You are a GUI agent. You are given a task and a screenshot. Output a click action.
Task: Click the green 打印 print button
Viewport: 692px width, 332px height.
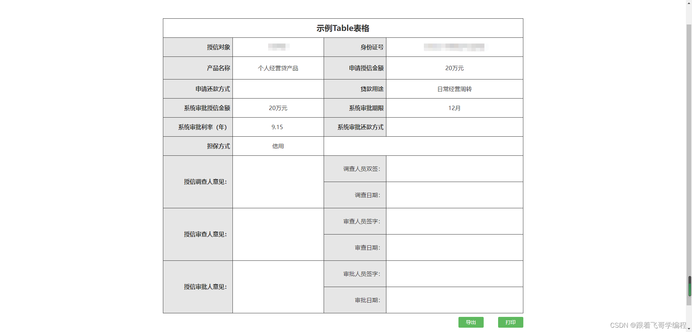click(x=510, y=322)
